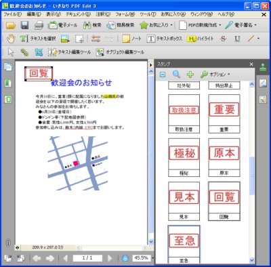
Task: Click the collapse minus icon in stamp panel
Action: click(x=163, y=75)
